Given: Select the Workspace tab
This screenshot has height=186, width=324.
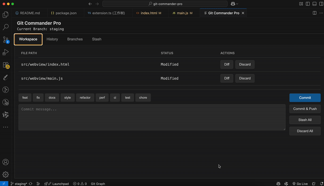Looking at the screenshot, I should 28,39.
